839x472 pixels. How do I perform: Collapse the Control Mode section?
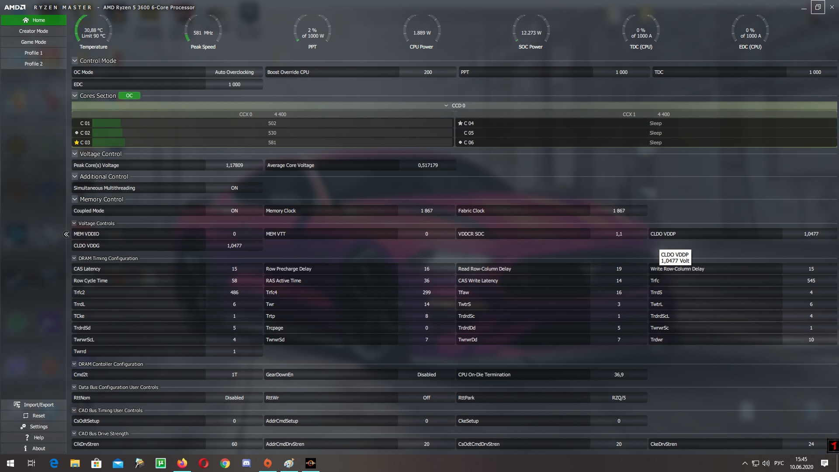pos(75,61)
